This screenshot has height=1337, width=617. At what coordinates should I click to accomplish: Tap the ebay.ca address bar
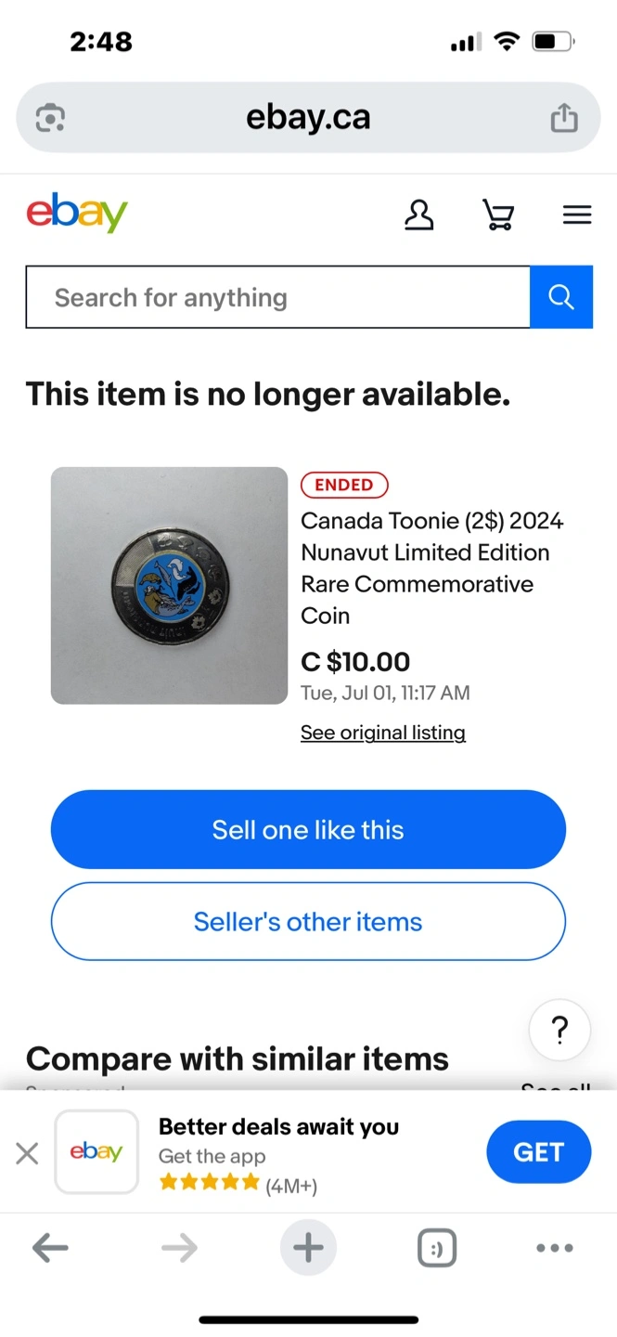click(308, 118)
